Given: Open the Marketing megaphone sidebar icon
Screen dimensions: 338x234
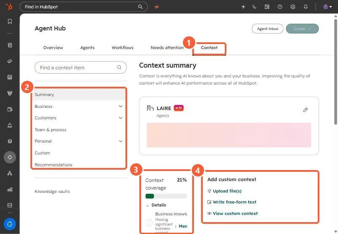Looking at the screenshot, I should pos(10,61).
